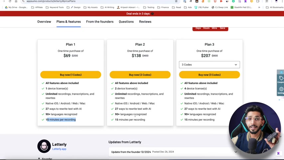Bookmark this page with the star icon
Viewport: 284px width, 160px height.
pos(176,1)
